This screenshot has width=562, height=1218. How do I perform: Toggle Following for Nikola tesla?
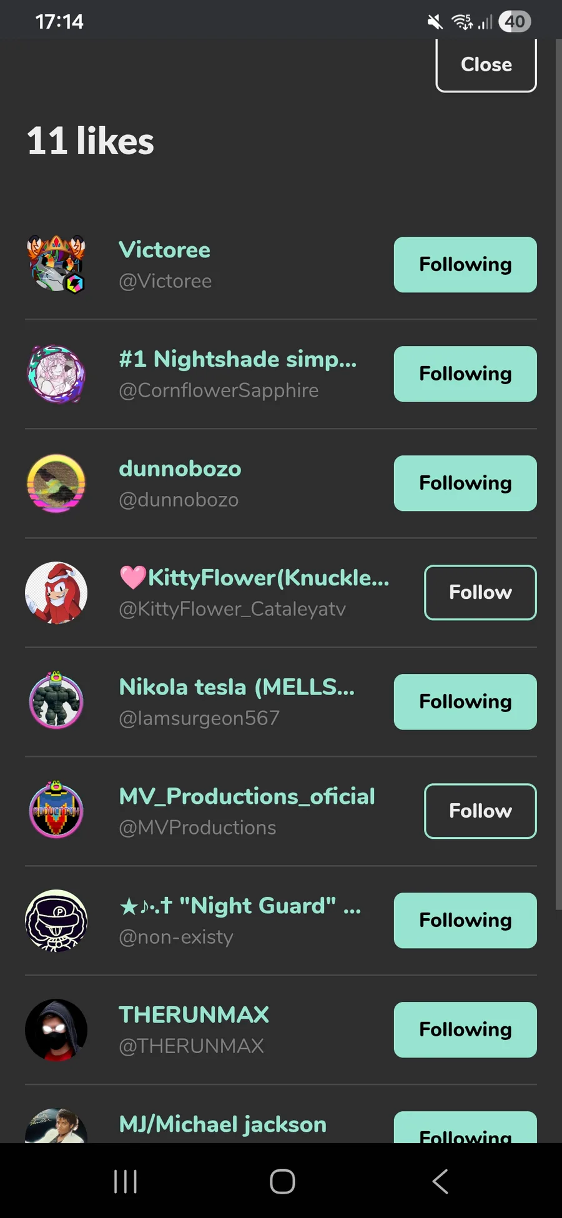click(x=465, y=702)
